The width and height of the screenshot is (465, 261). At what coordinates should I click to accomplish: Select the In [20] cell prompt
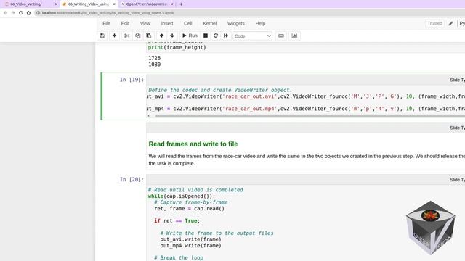[x=132, y=179]
